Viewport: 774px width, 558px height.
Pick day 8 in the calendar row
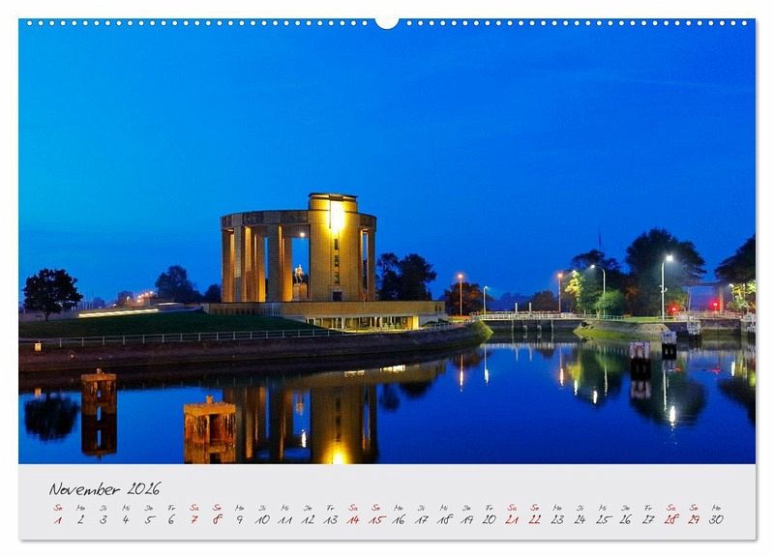217,519
